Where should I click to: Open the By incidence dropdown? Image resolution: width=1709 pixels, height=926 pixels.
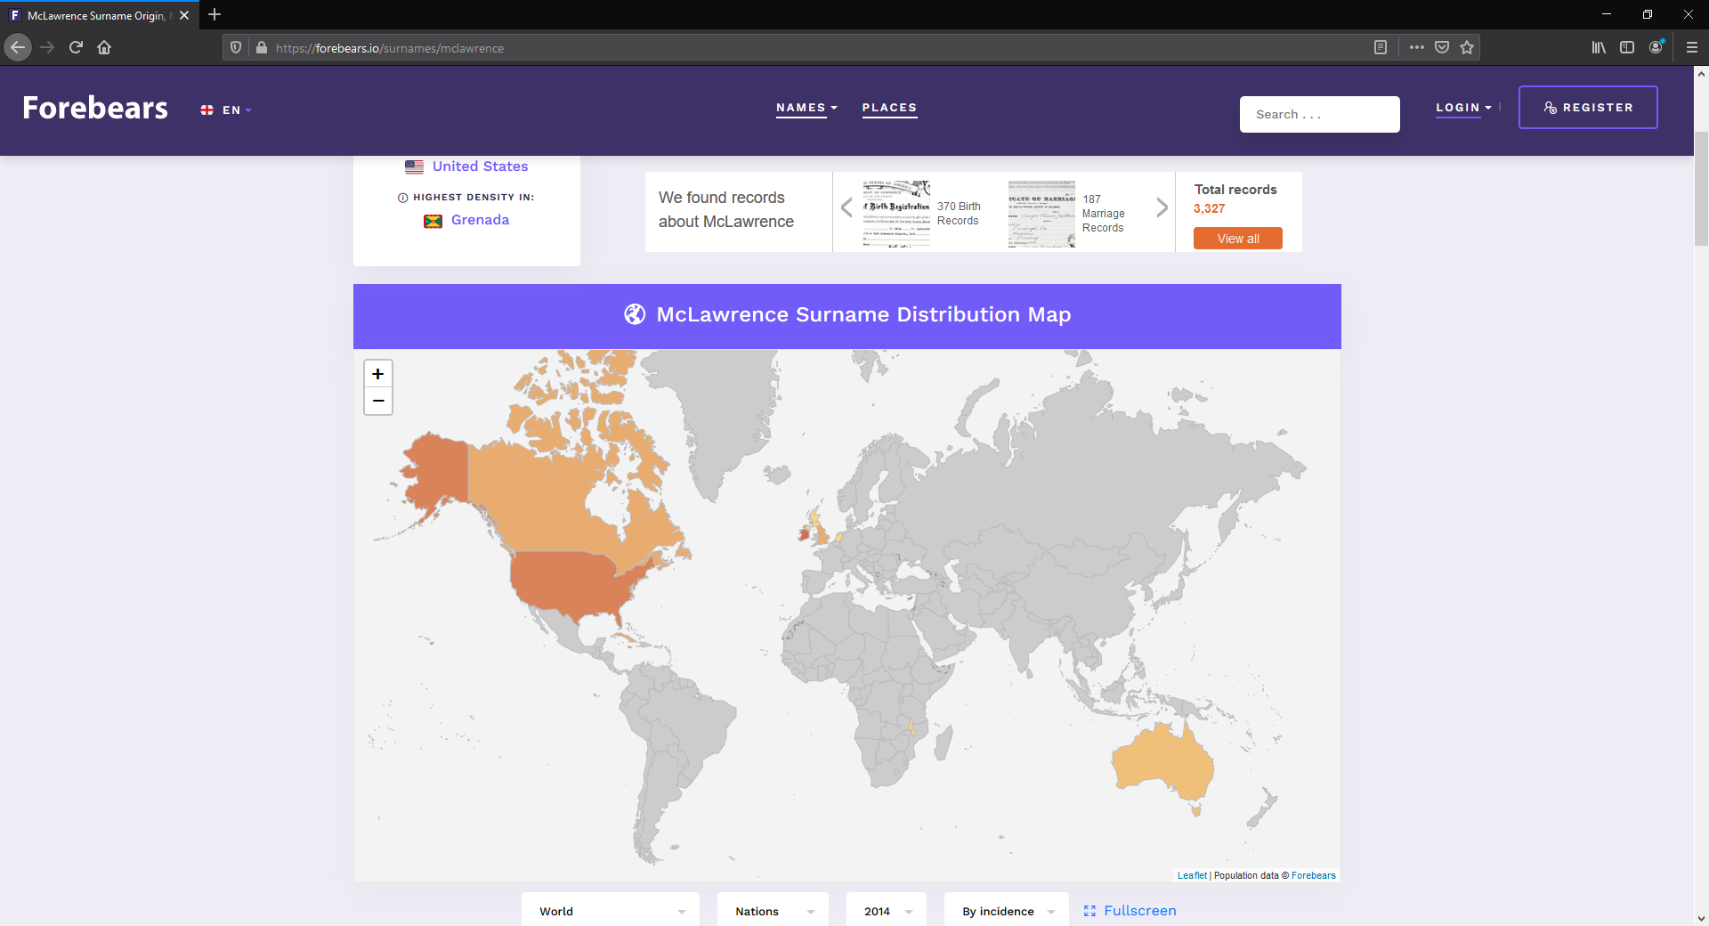tap(1007, 911)
